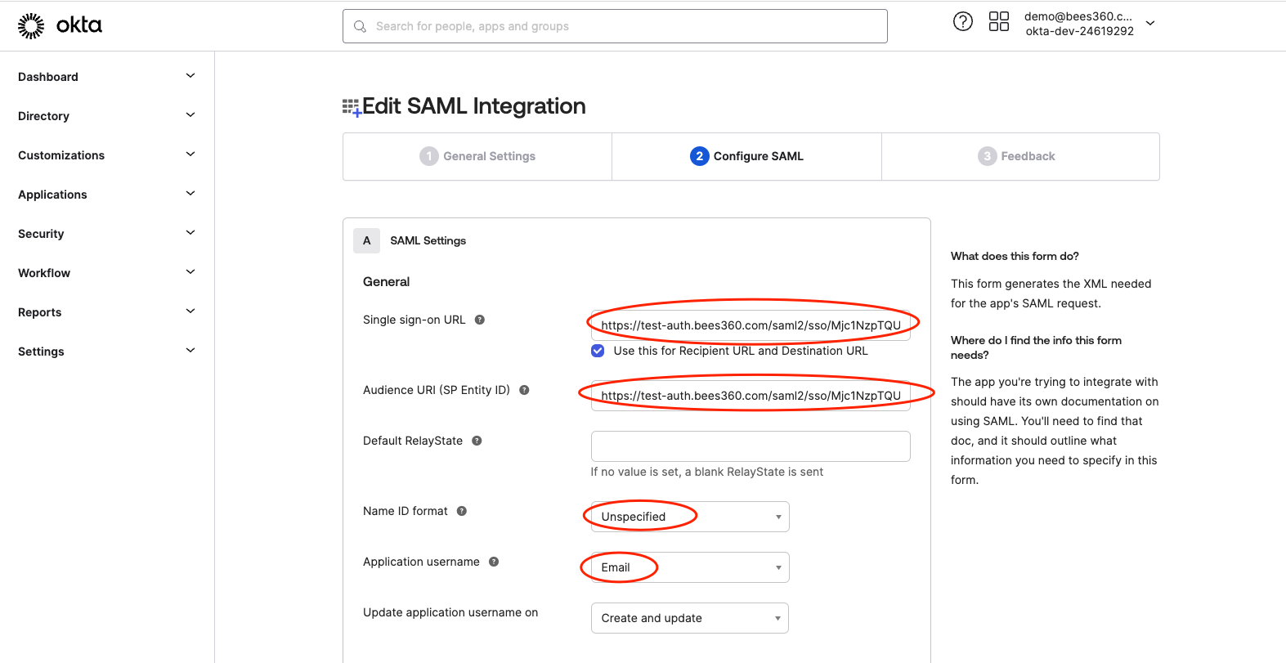Click the Audience URI help icon
Screen dimensions: 1286x663
[524, 390]
